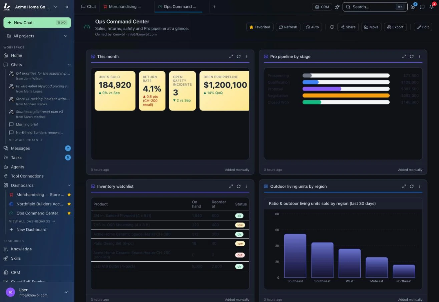Toggle the Favorited star button
This screenshot has width=439, height=302.
tap(260, 27)
